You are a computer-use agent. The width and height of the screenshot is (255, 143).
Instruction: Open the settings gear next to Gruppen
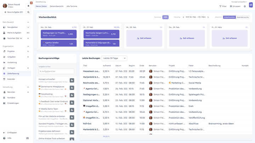245,6
